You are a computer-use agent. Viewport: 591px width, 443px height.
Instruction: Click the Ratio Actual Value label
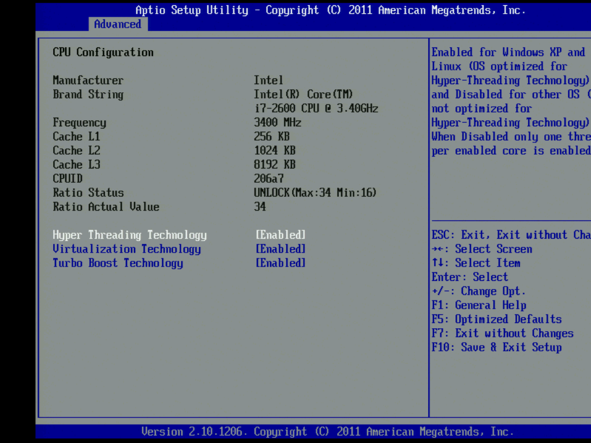point(106,207)
